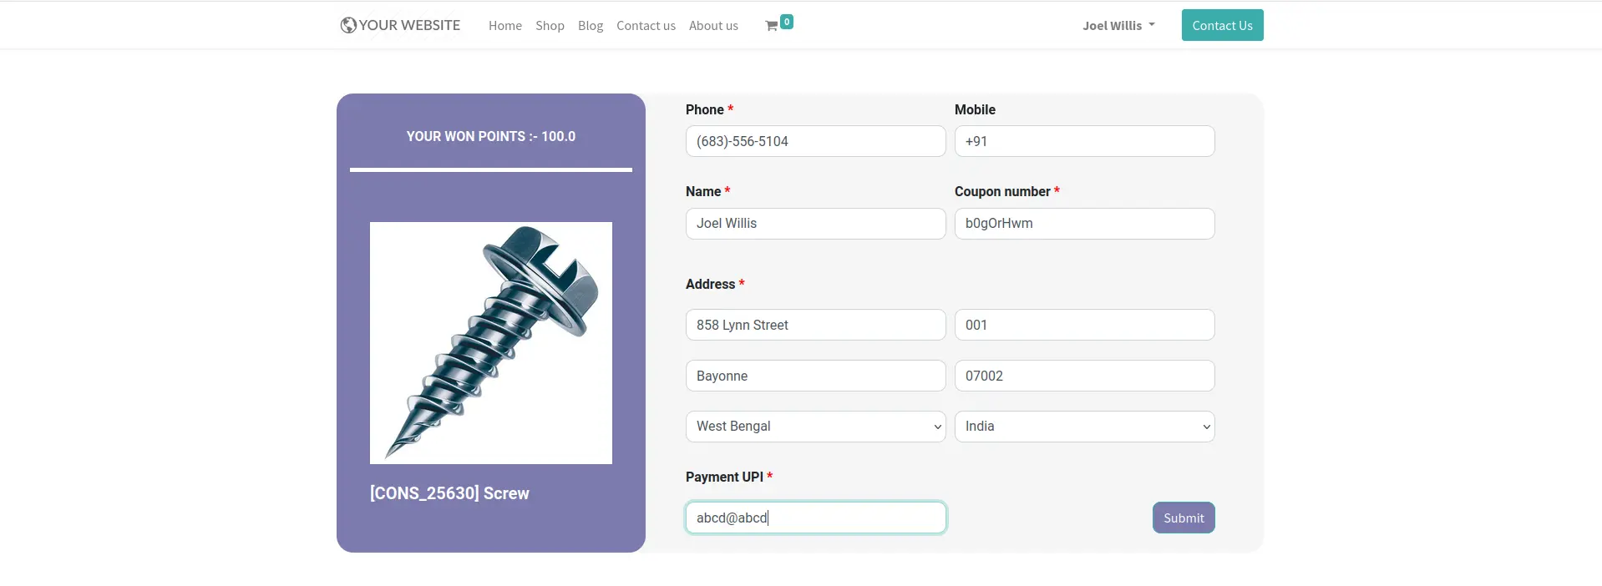1602x586 pixels.
Task: Click the cart count badge
Action: point(787,22)
